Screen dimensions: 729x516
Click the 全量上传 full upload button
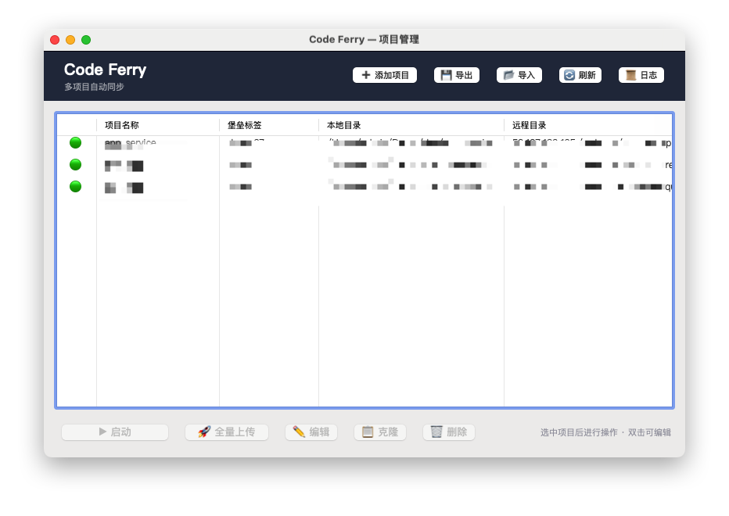[227, 432]
